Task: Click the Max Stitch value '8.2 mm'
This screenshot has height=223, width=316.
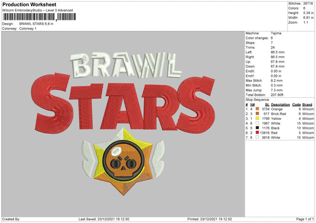Action: pyautogui.click(x=276, y=80)
